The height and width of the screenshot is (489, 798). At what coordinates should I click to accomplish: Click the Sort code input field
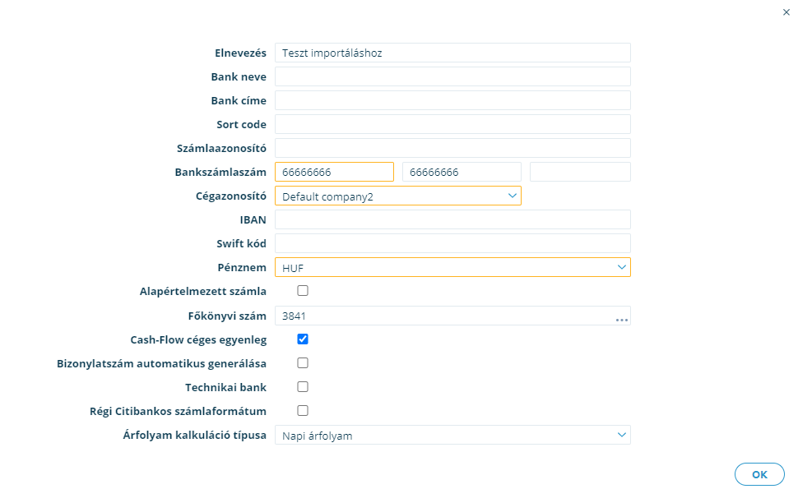point(452,125)
